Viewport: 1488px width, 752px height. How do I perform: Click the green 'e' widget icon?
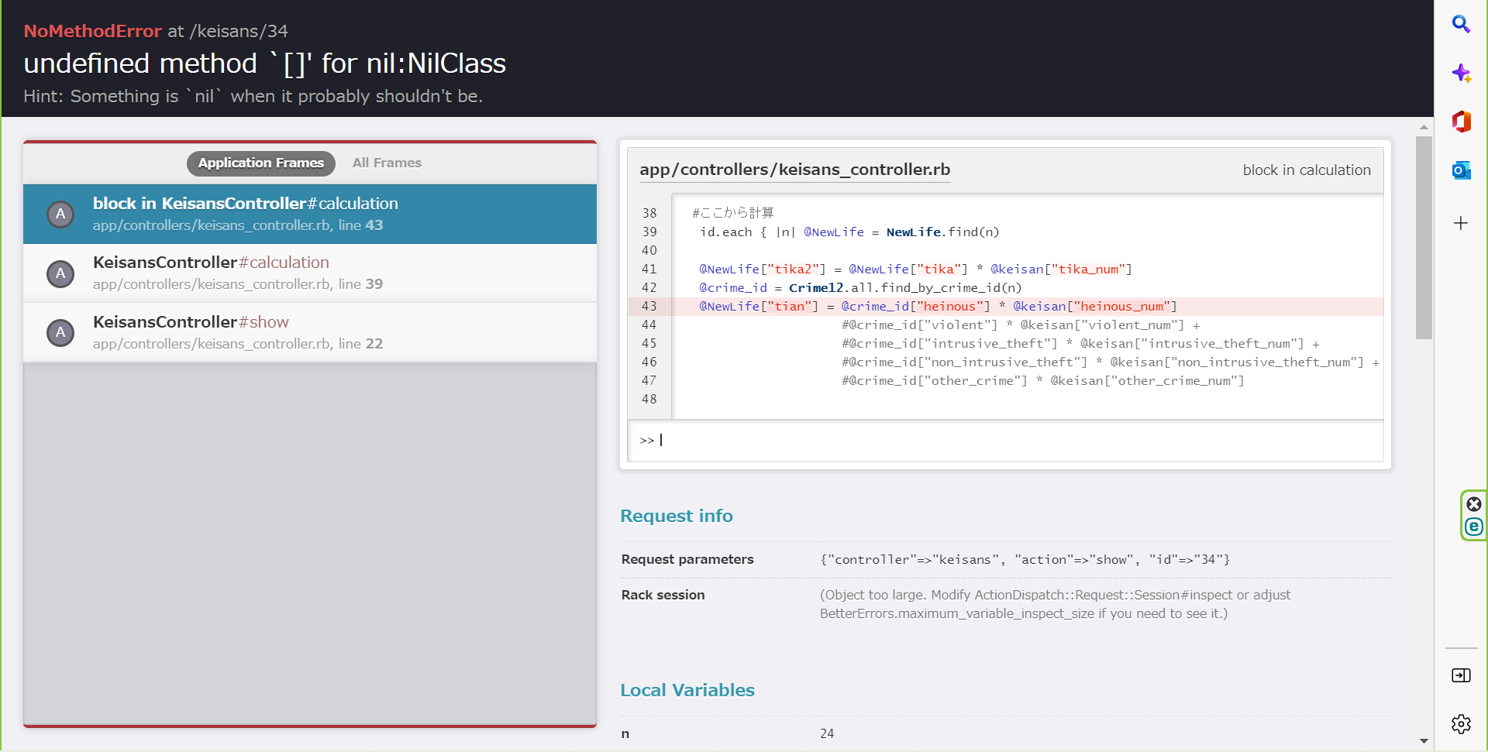click(x=1474, y=527)
